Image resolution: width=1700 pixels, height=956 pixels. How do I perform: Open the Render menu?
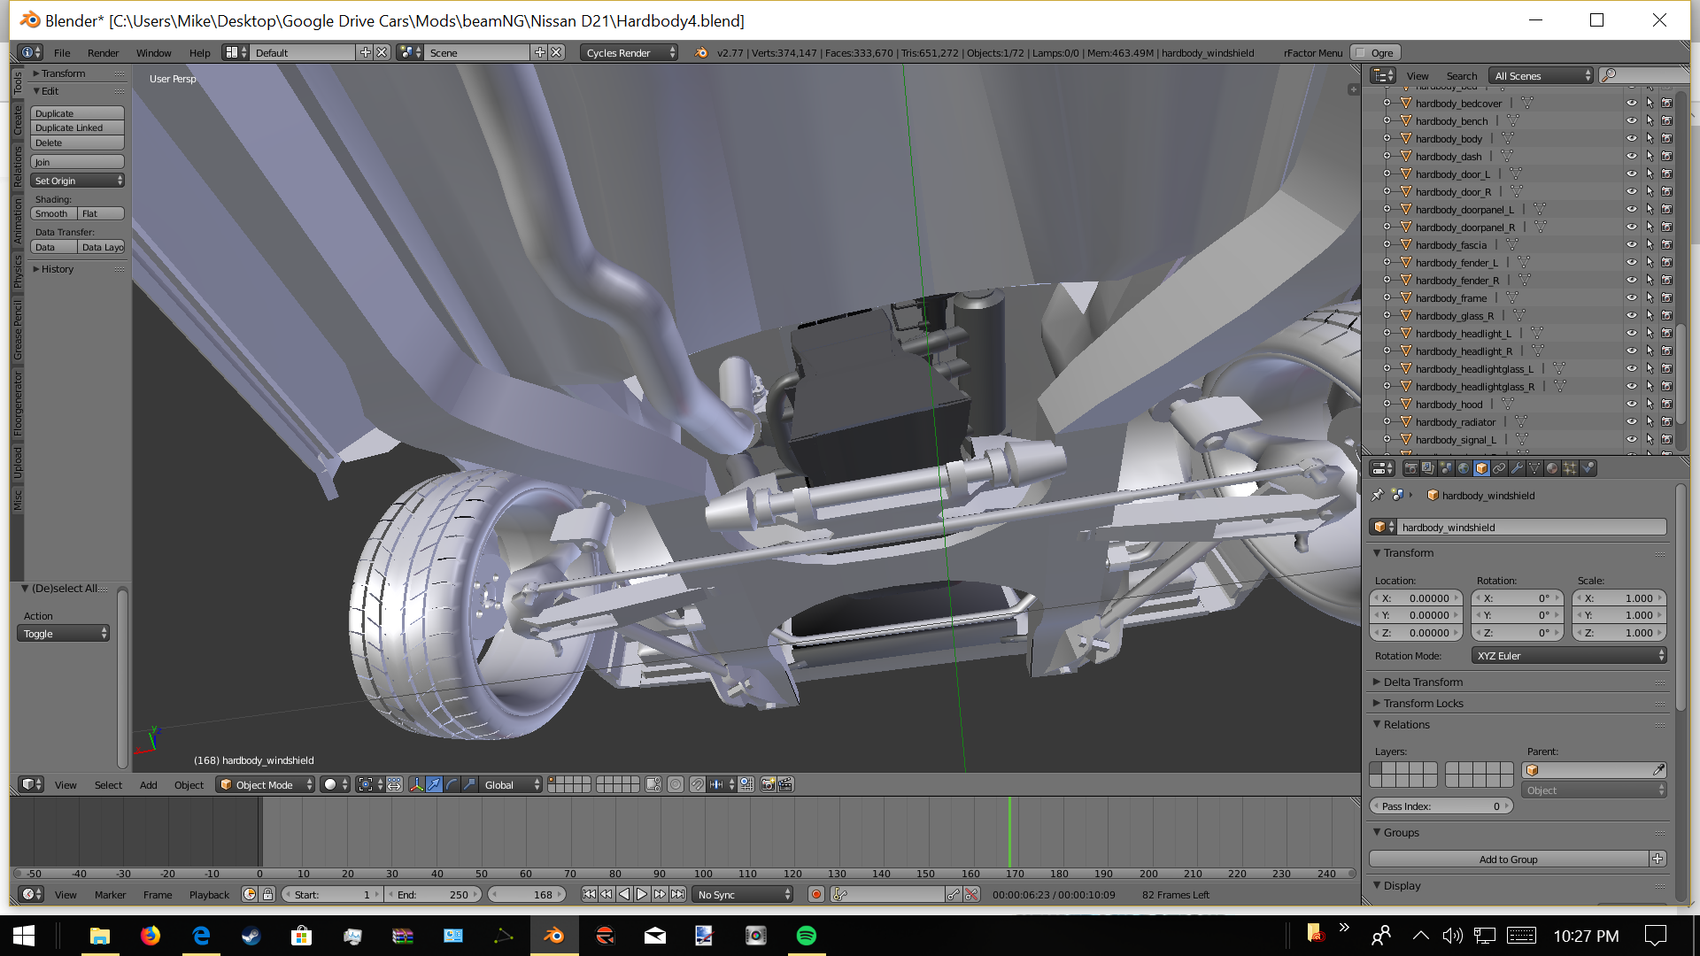point(103,53)
